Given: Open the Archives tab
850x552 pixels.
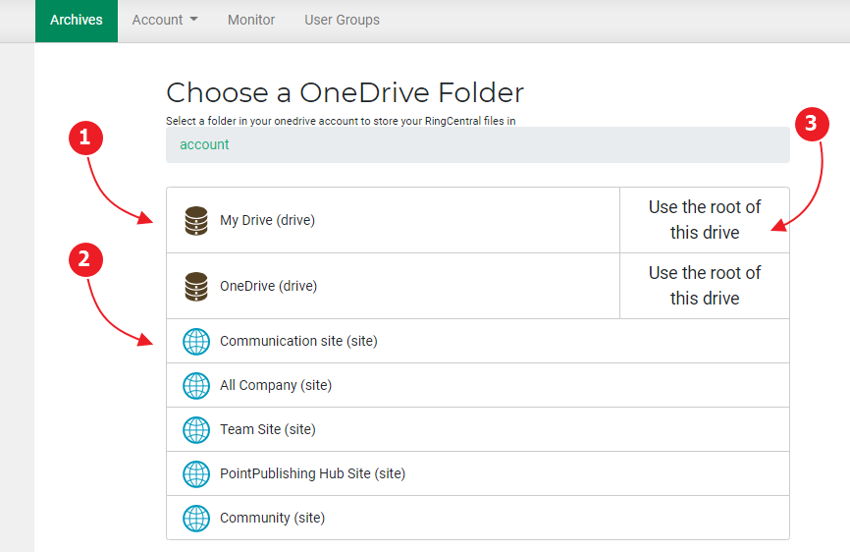Looking at the screenshot, I should [x=77, y=21].
